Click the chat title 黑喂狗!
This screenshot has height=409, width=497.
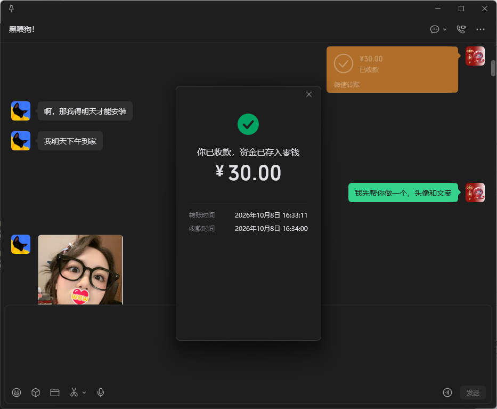click(21, 29)
